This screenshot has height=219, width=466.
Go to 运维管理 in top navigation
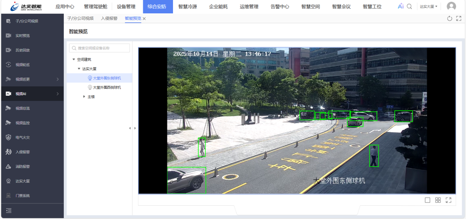point(249,6)
